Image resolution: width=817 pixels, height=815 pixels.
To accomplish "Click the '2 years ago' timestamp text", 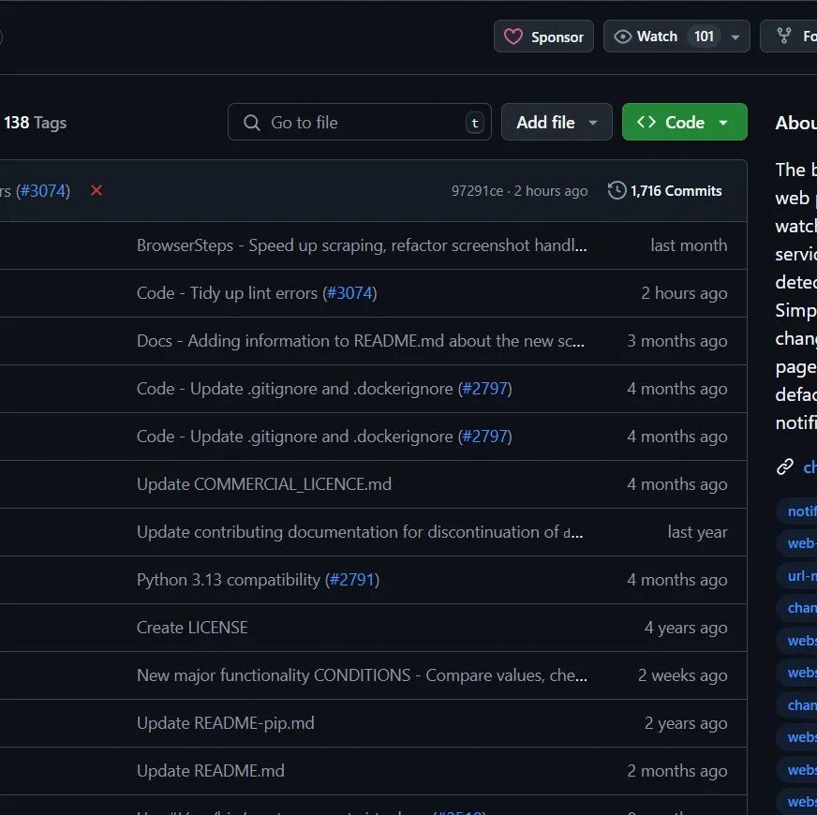I will coord(685,723).
